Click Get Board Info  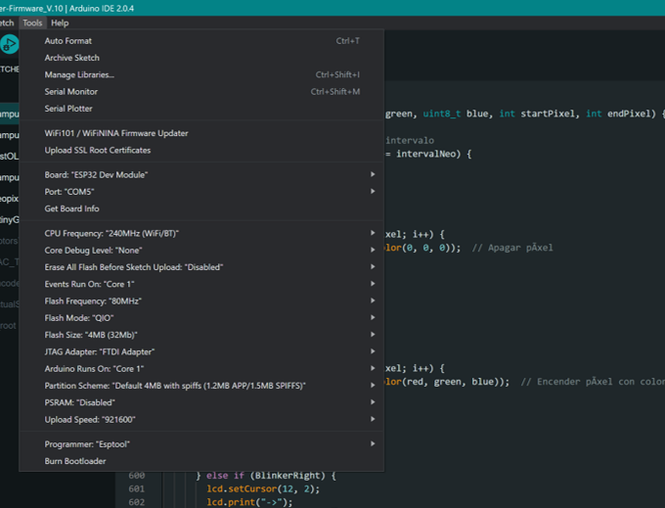point(201,208)
